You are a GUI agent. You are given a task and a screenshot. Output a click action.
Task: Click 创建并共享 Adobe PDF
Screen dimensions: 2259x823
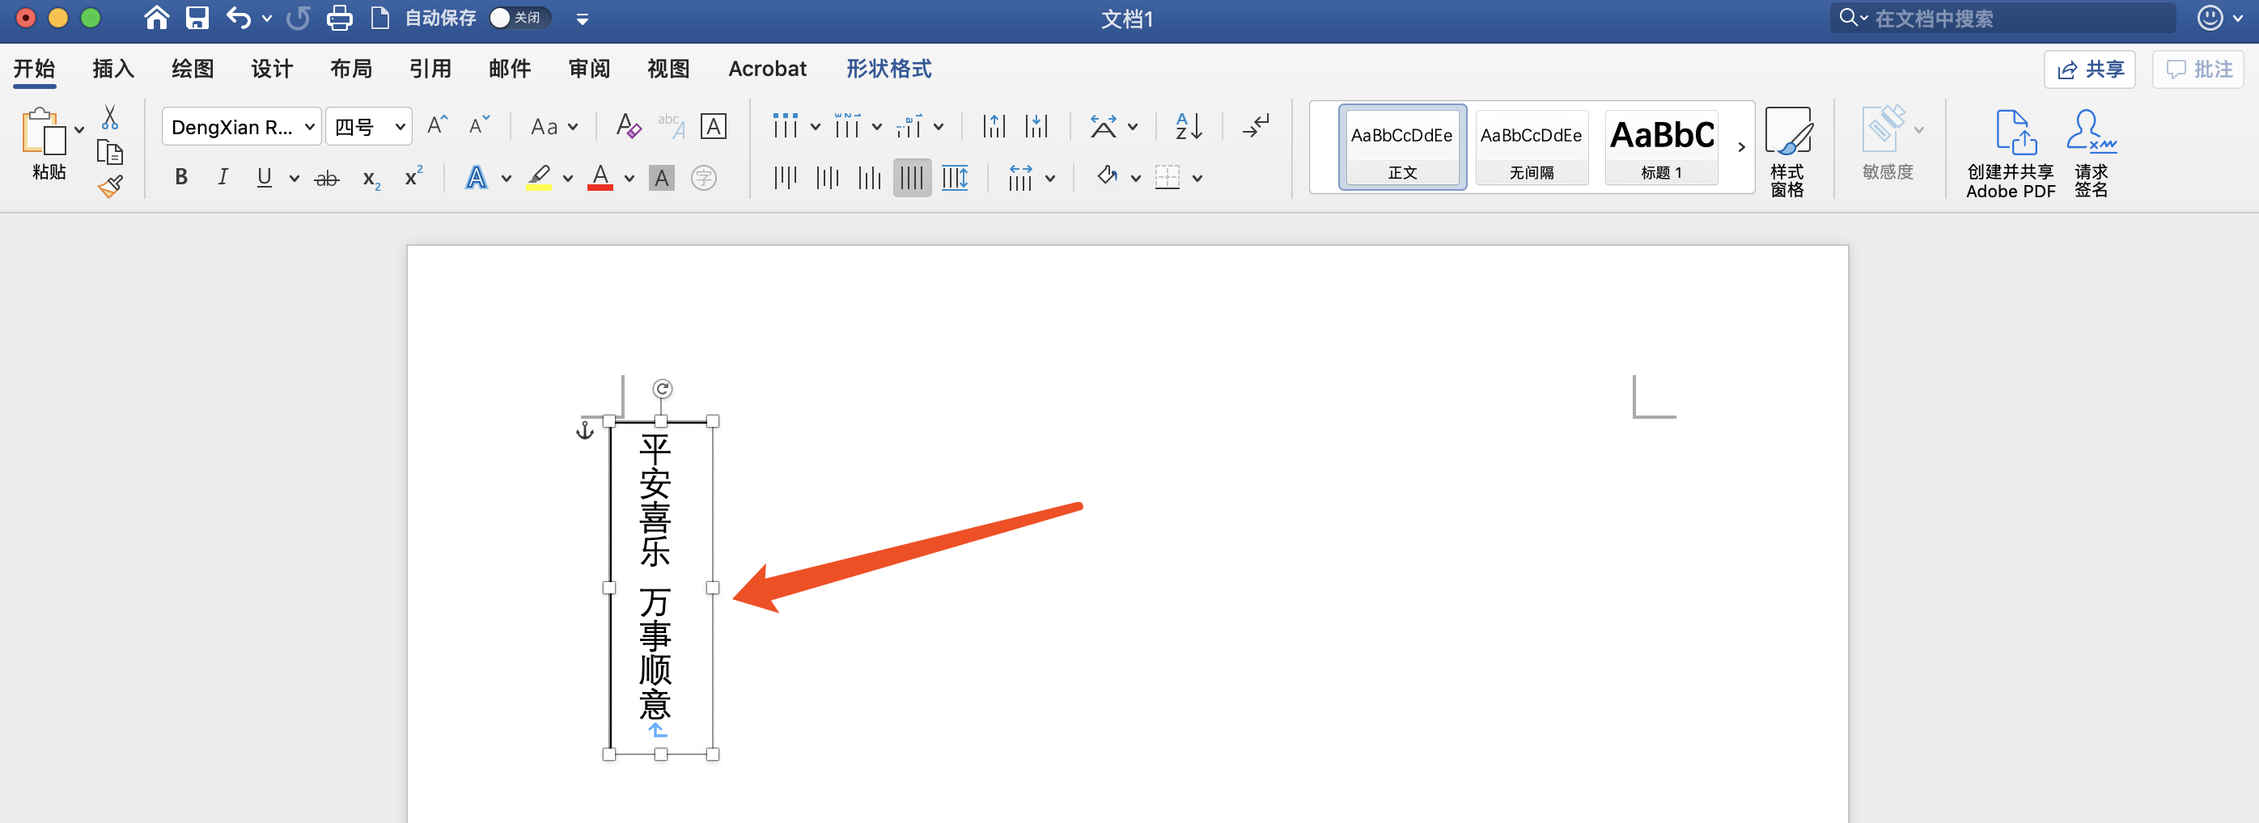(2010, 154)
